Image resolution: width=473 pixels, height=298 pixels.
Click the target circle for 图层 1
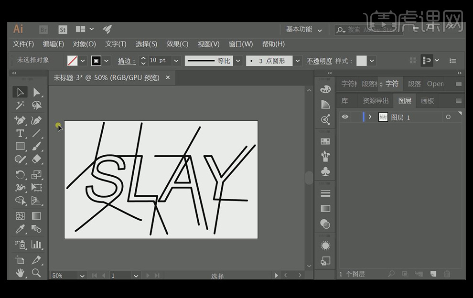[x=448, y=117]
